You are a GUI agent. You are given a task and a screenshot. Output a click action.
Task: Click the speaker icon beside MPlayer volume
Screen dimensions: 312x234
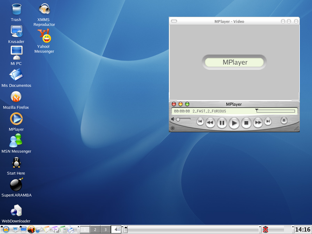coord(172,119)
